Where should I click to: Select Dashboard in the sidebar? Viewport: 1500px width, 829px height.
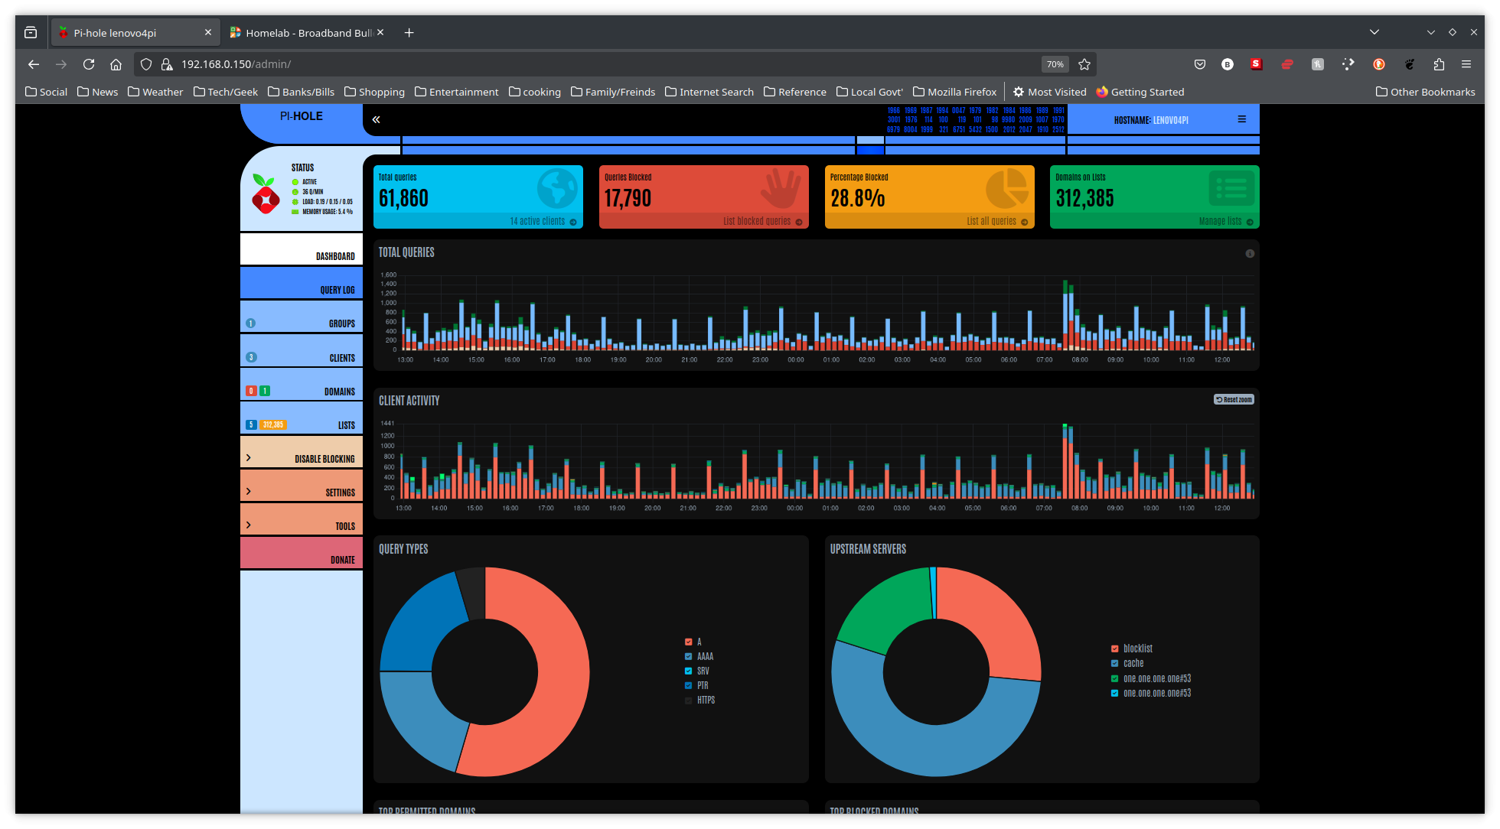pos(302,249)
